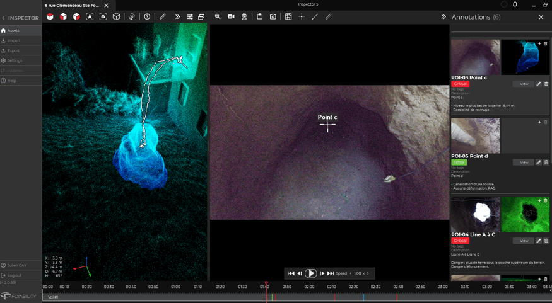
Task: Select the 6 rue Clémenceau Ste Fo... tab
Action: point(72,6)
